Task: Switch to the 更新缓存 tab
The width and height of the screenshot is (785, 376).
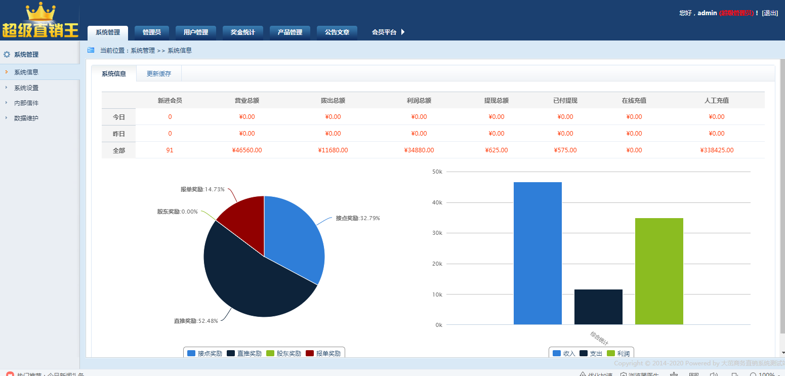Action: click(x=159, y=73)
